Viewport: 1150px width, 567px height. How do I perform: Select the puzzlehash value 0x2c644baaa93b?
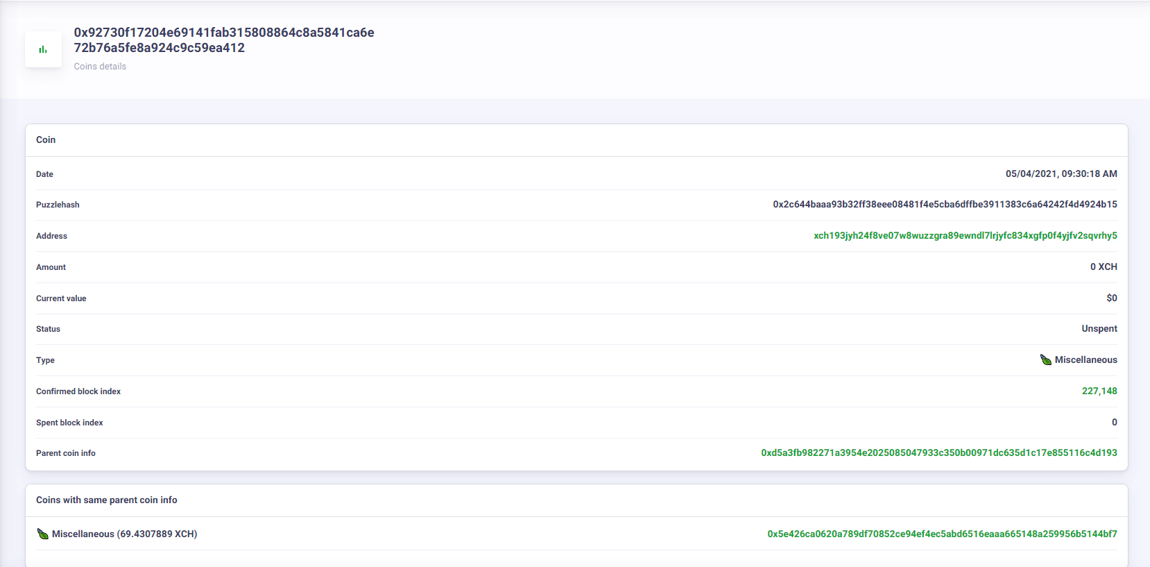coord(945,205)
